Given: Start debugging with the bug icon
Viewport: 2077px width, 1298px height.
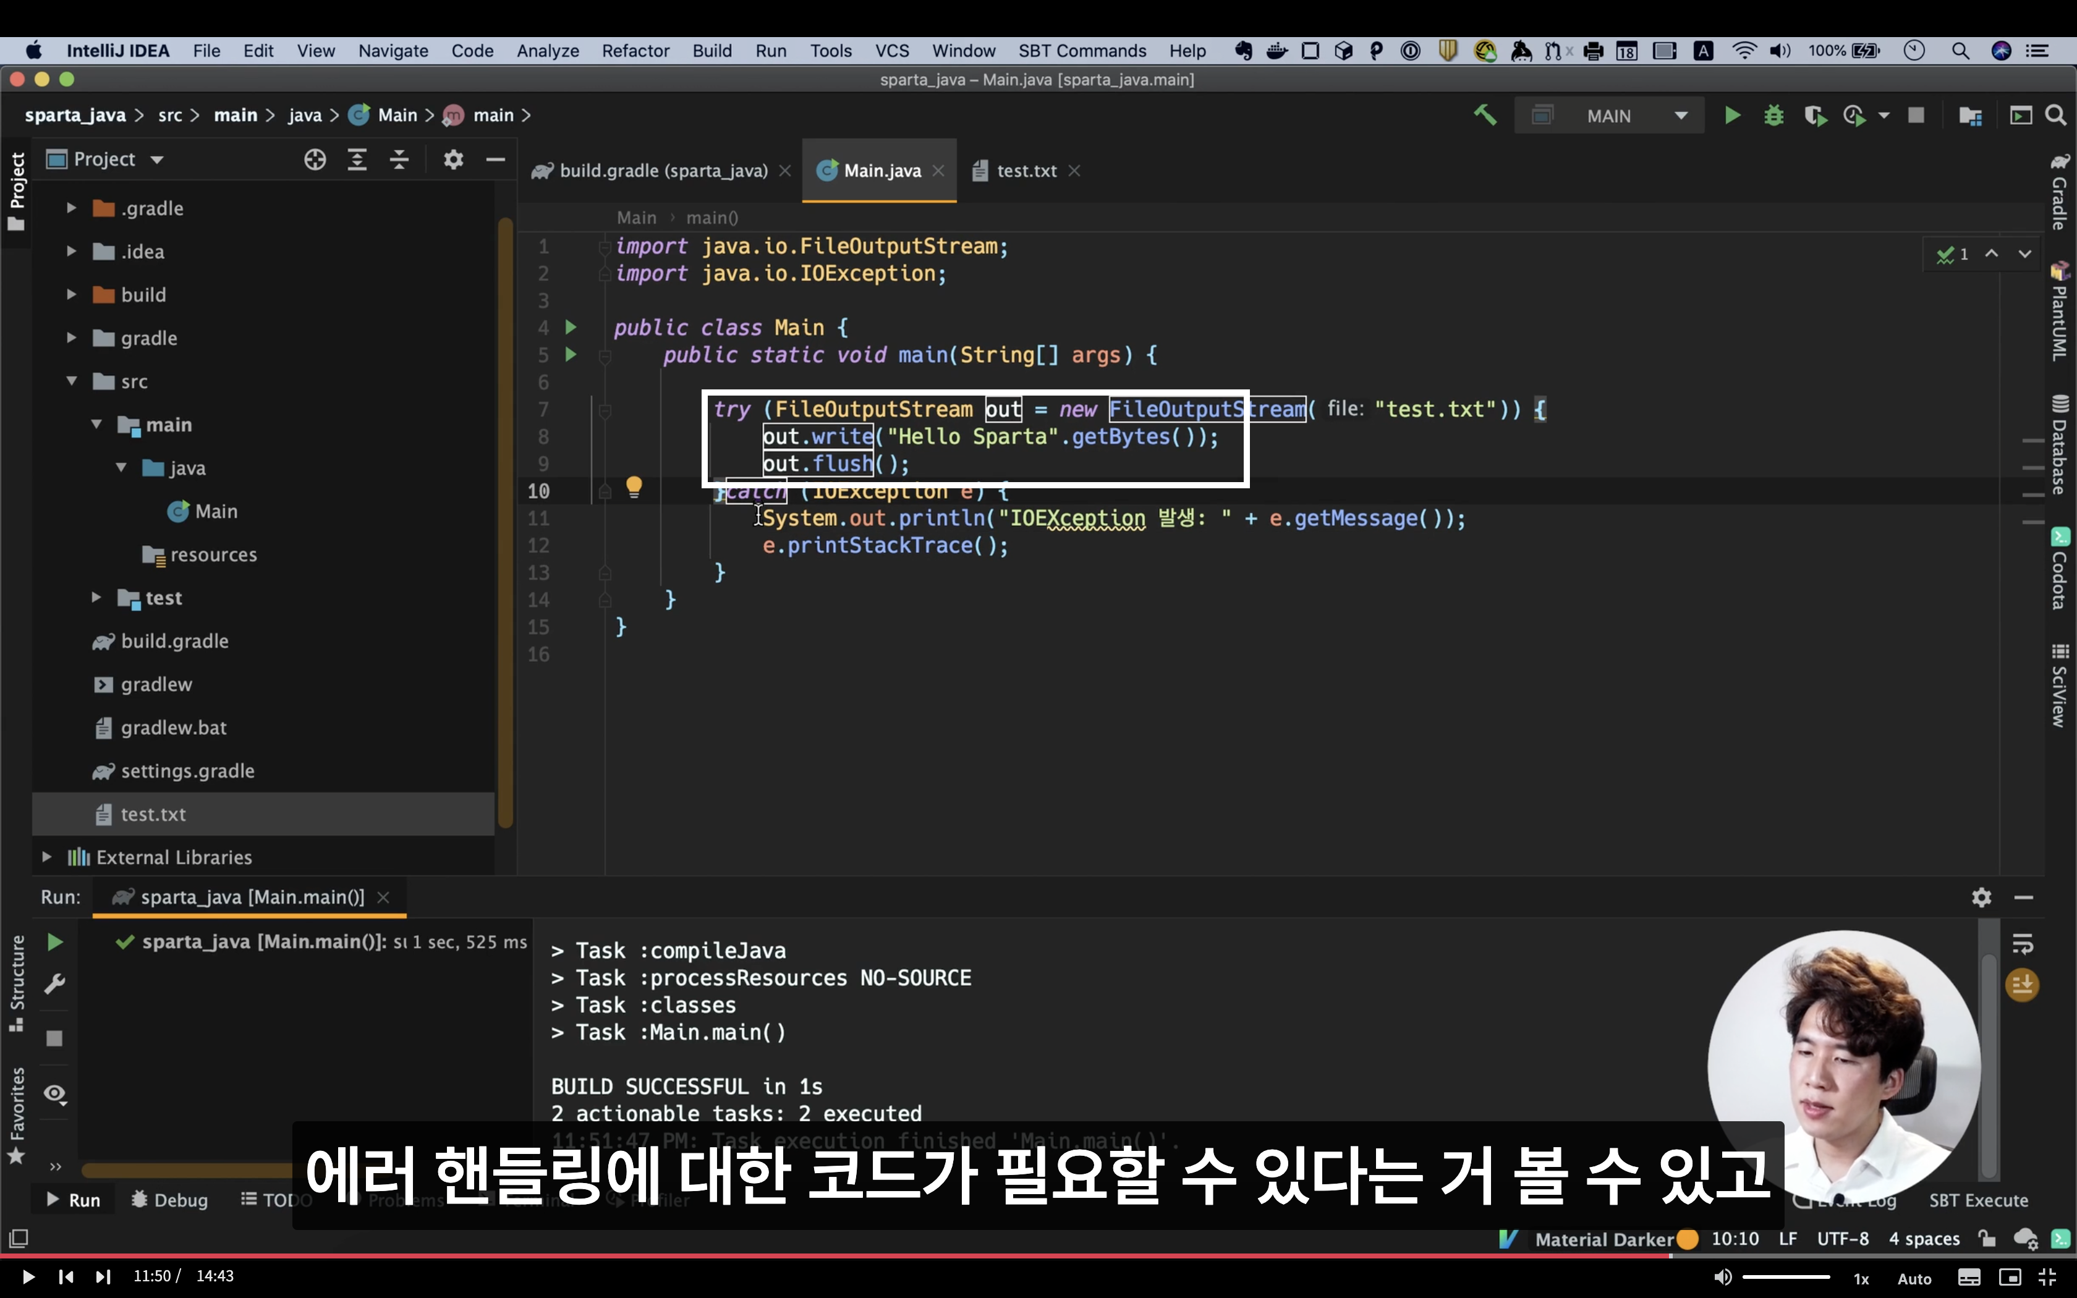Looking at the screenshot, I should pyautogui.click(x=1773, y=115).
